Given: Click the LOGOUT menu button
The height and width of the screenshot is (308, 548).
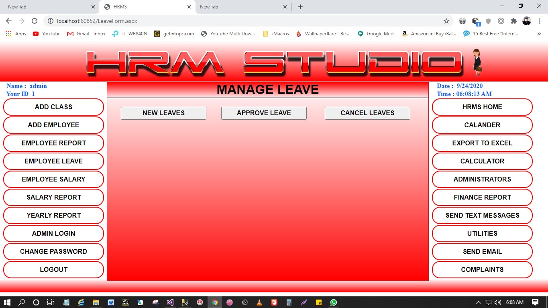Looking at the screenshot, I should tap(53, 269).
